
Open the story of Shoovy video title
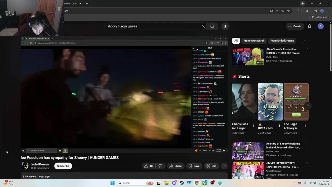pos(283,145)
